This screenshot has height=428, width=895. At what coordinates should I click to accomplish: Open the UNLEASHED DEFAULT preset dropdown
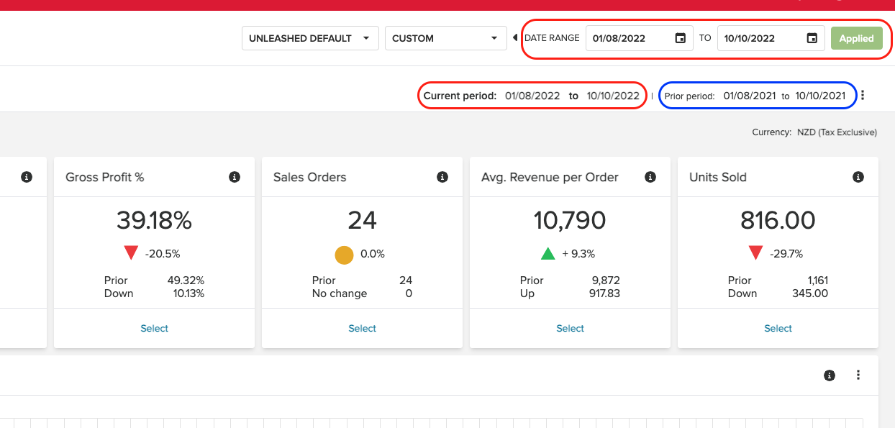(x=310, y=38)
